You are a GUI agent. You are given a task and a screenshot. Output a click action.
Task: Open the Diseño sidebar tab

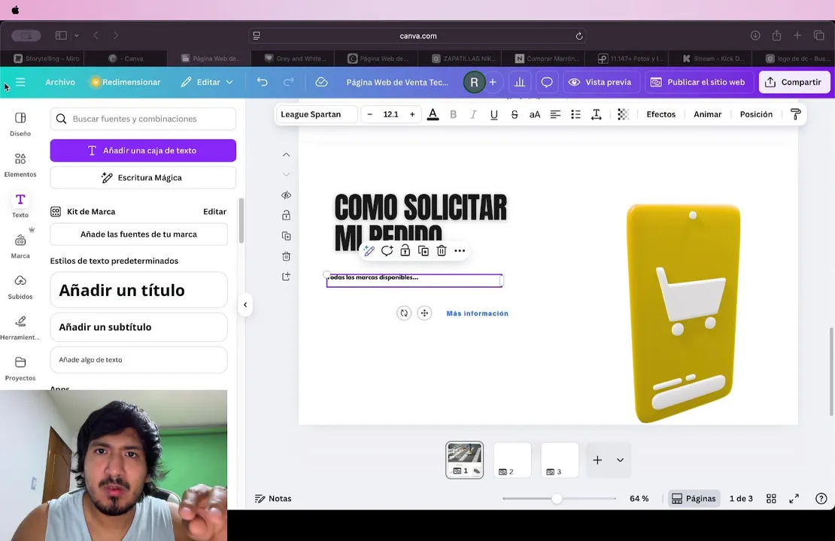pos(20,124)
